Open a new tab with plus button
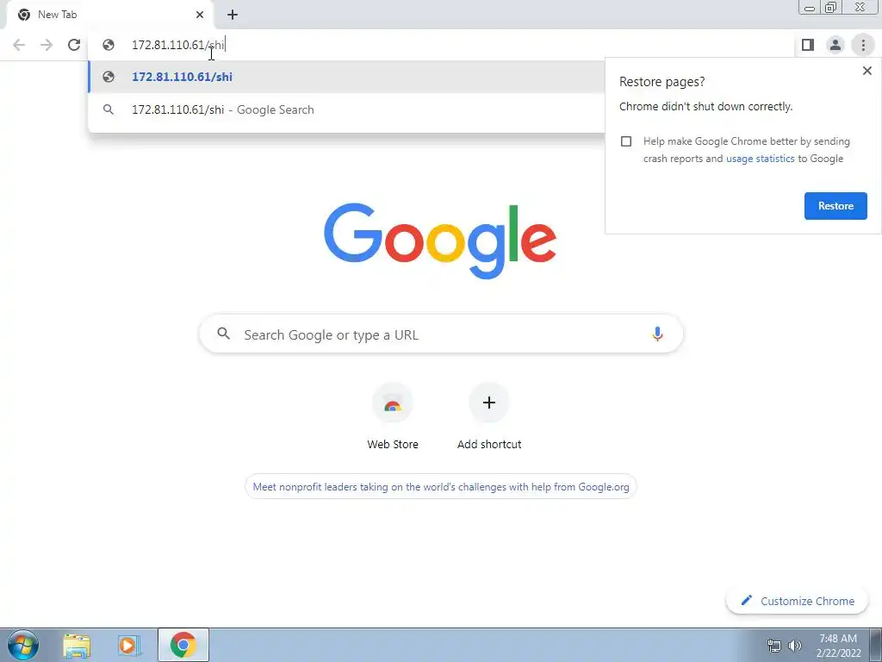 point(233,15)
